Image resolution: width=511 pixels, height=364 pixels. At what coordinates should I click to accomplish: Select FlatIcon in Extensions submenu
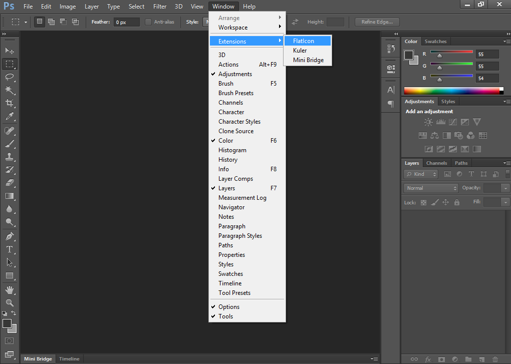[x=308, y=41]
